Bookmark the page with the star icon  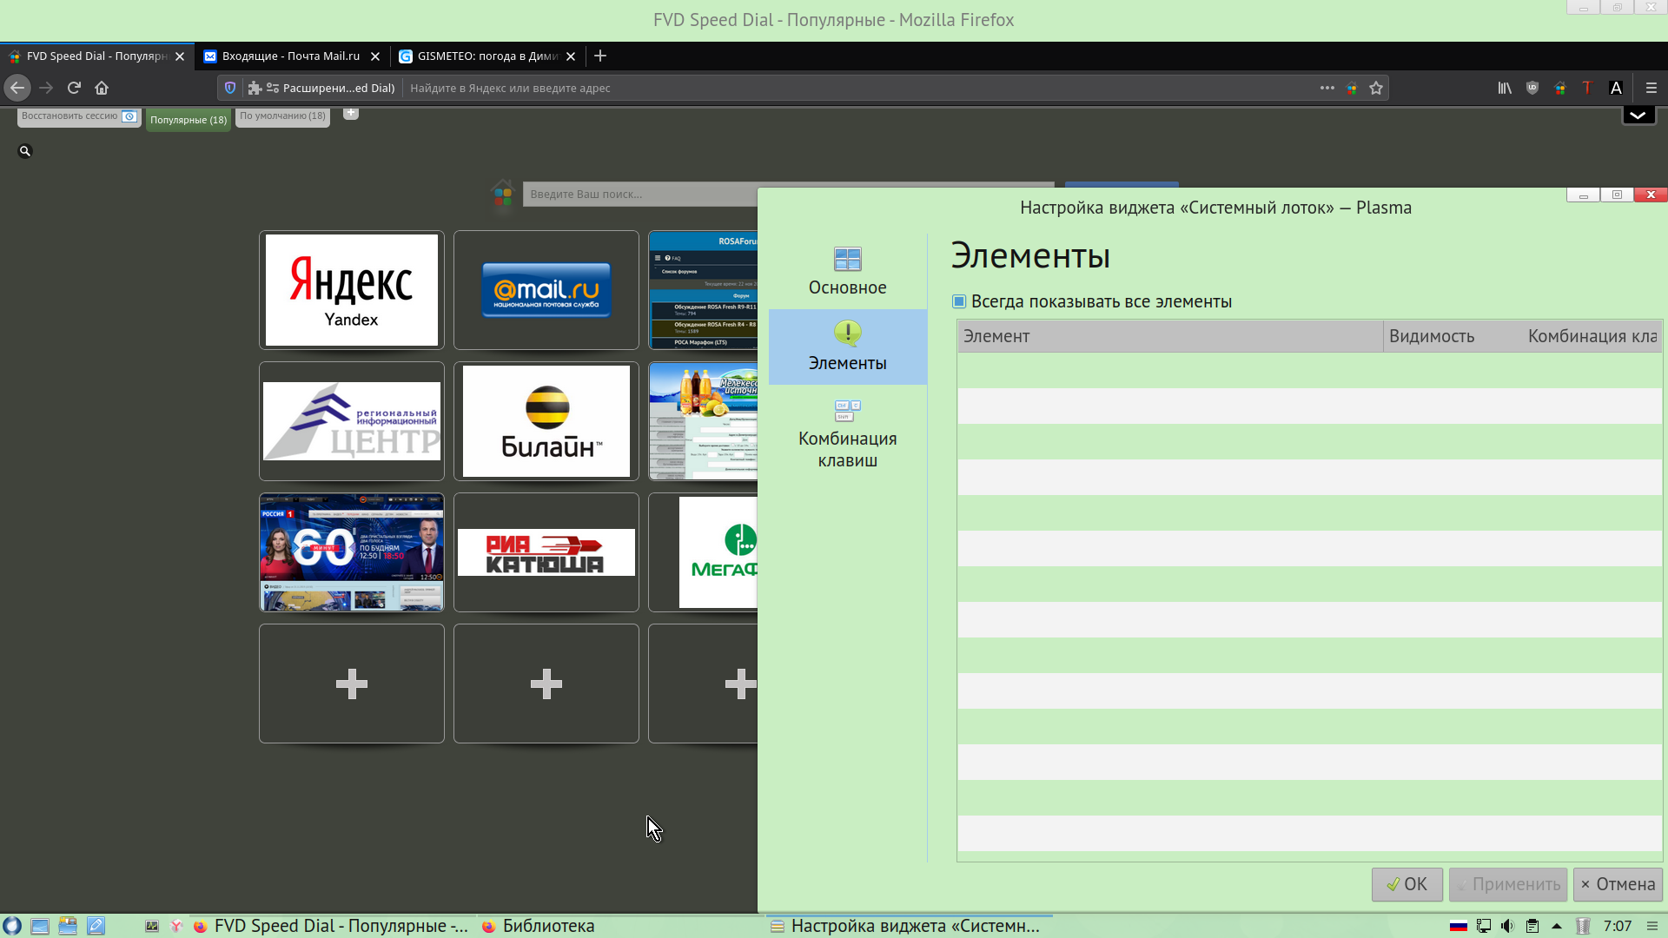tap(1376, 88)
